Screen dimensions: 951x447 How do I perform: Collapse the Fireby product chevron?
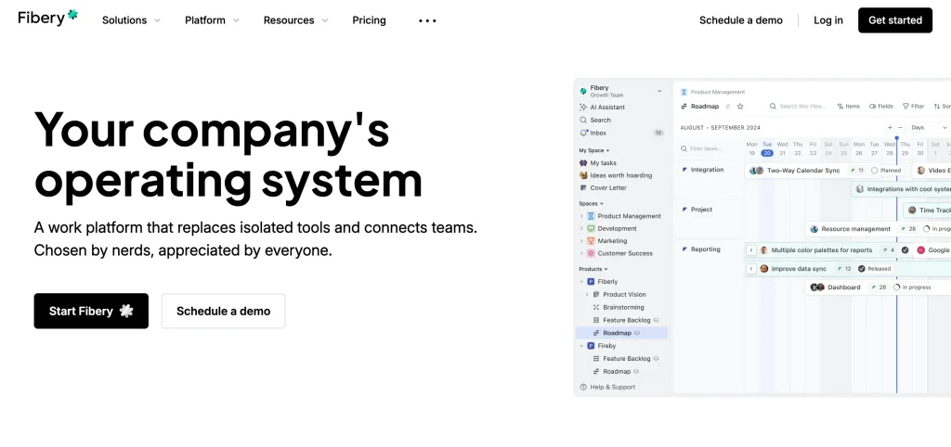[x=581, y=346]
